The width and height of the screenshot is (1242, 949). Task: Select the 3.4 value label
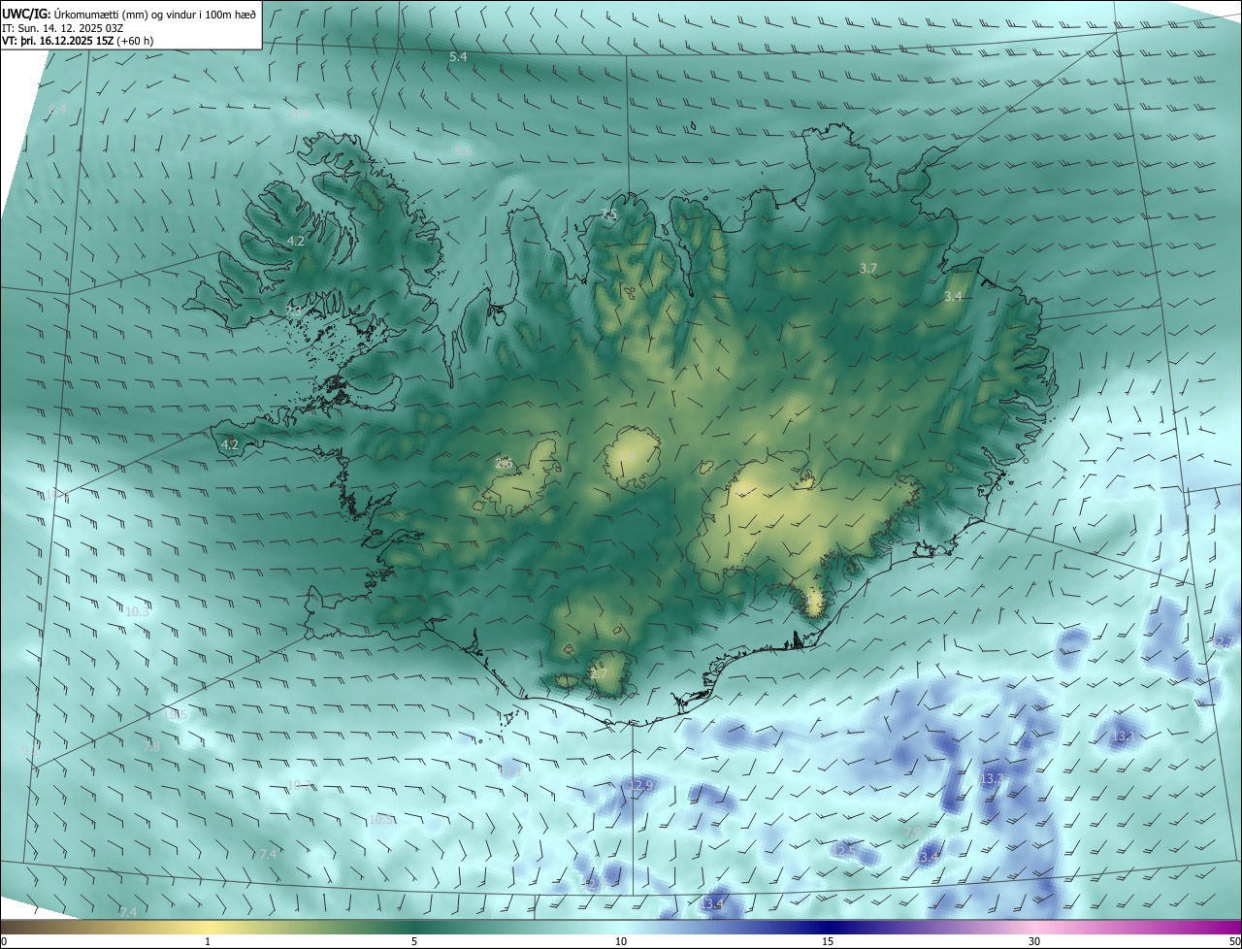953,296
